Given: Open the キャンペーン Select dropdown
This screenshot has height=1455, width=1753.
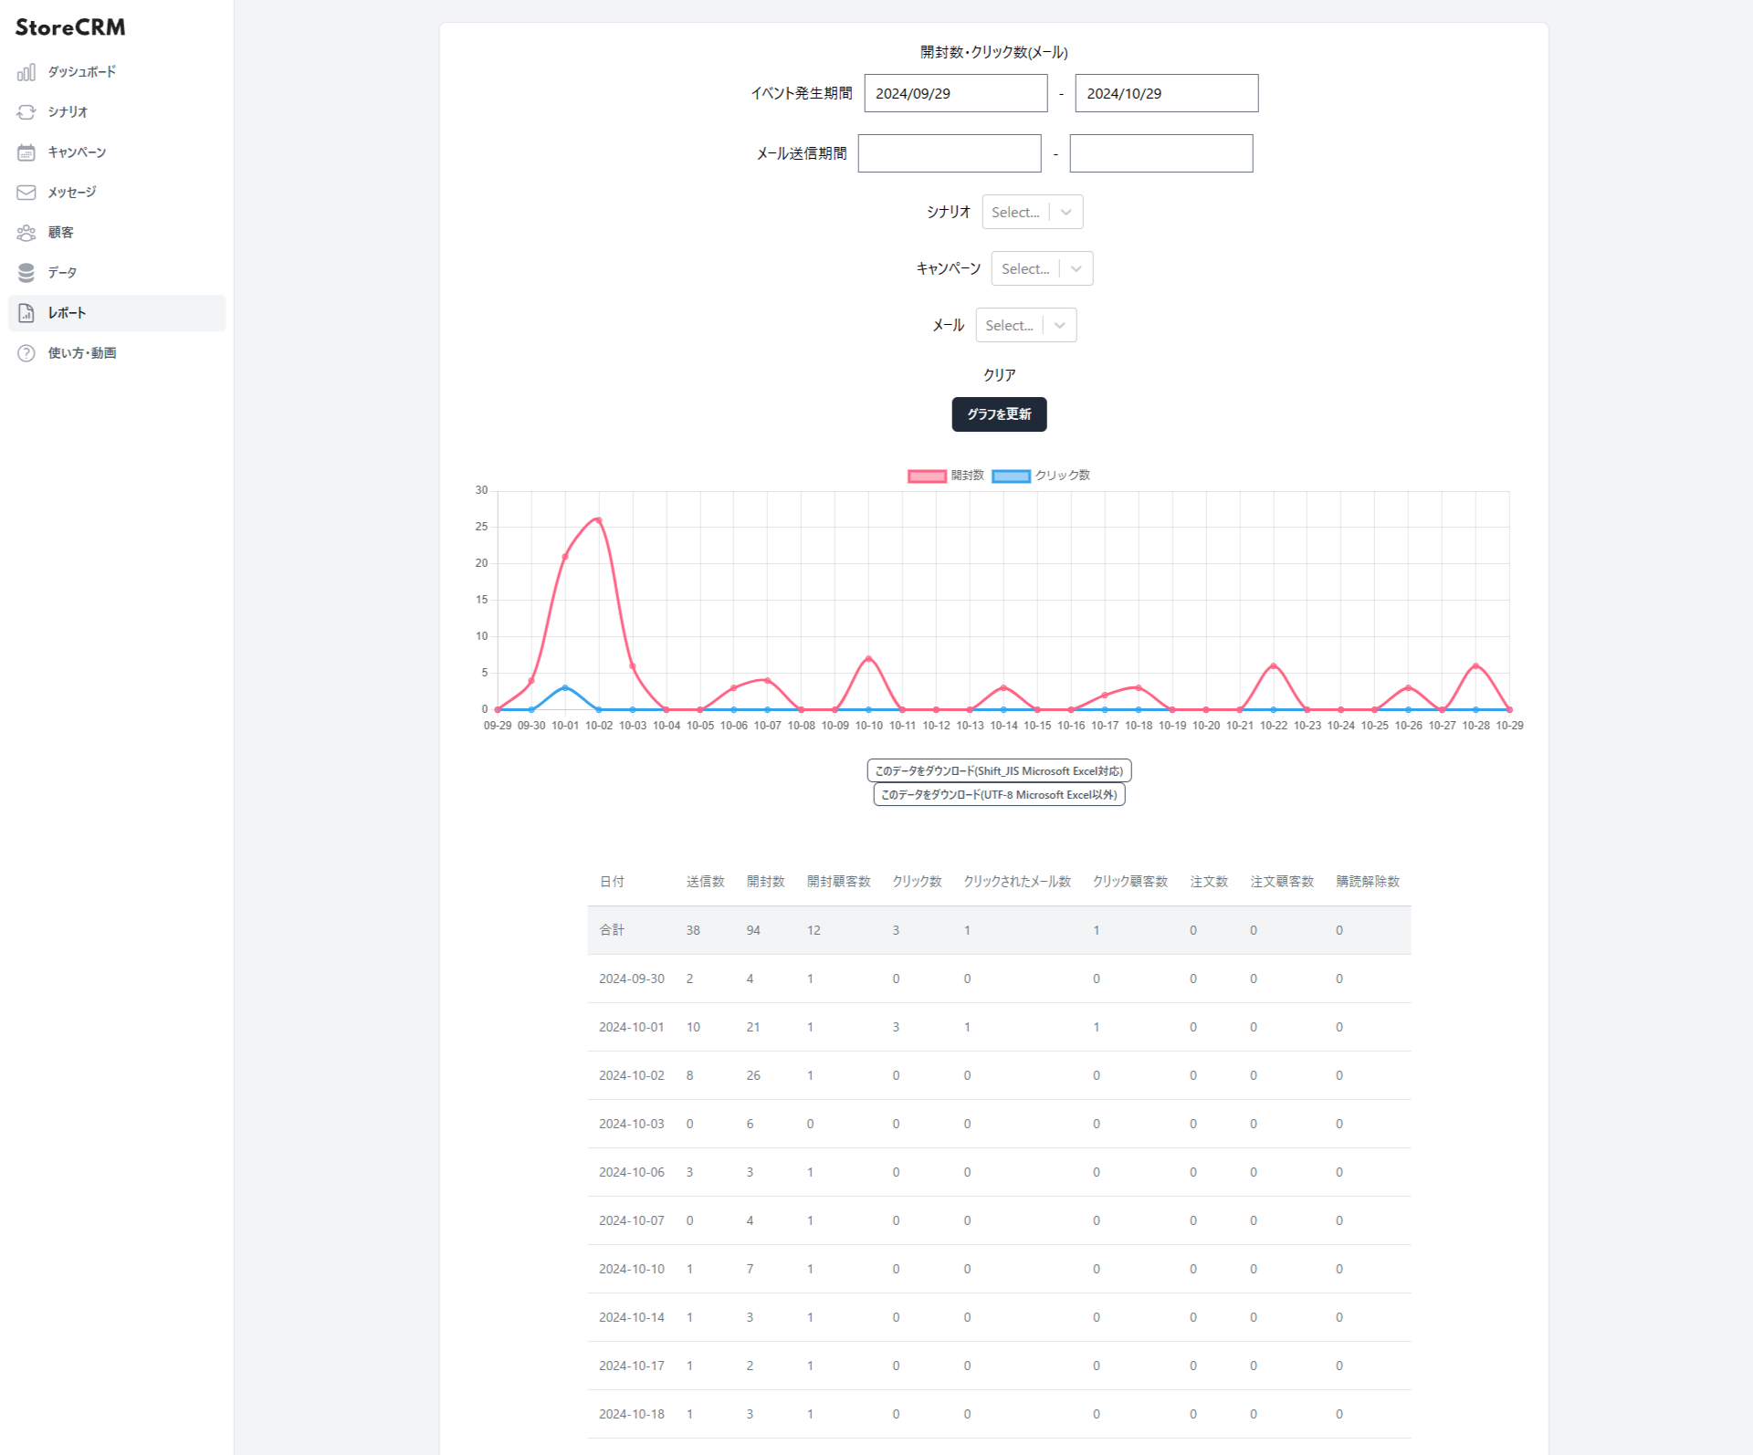Looking at the screenshot, I should pyautogui.click(x=1042, y=268).
